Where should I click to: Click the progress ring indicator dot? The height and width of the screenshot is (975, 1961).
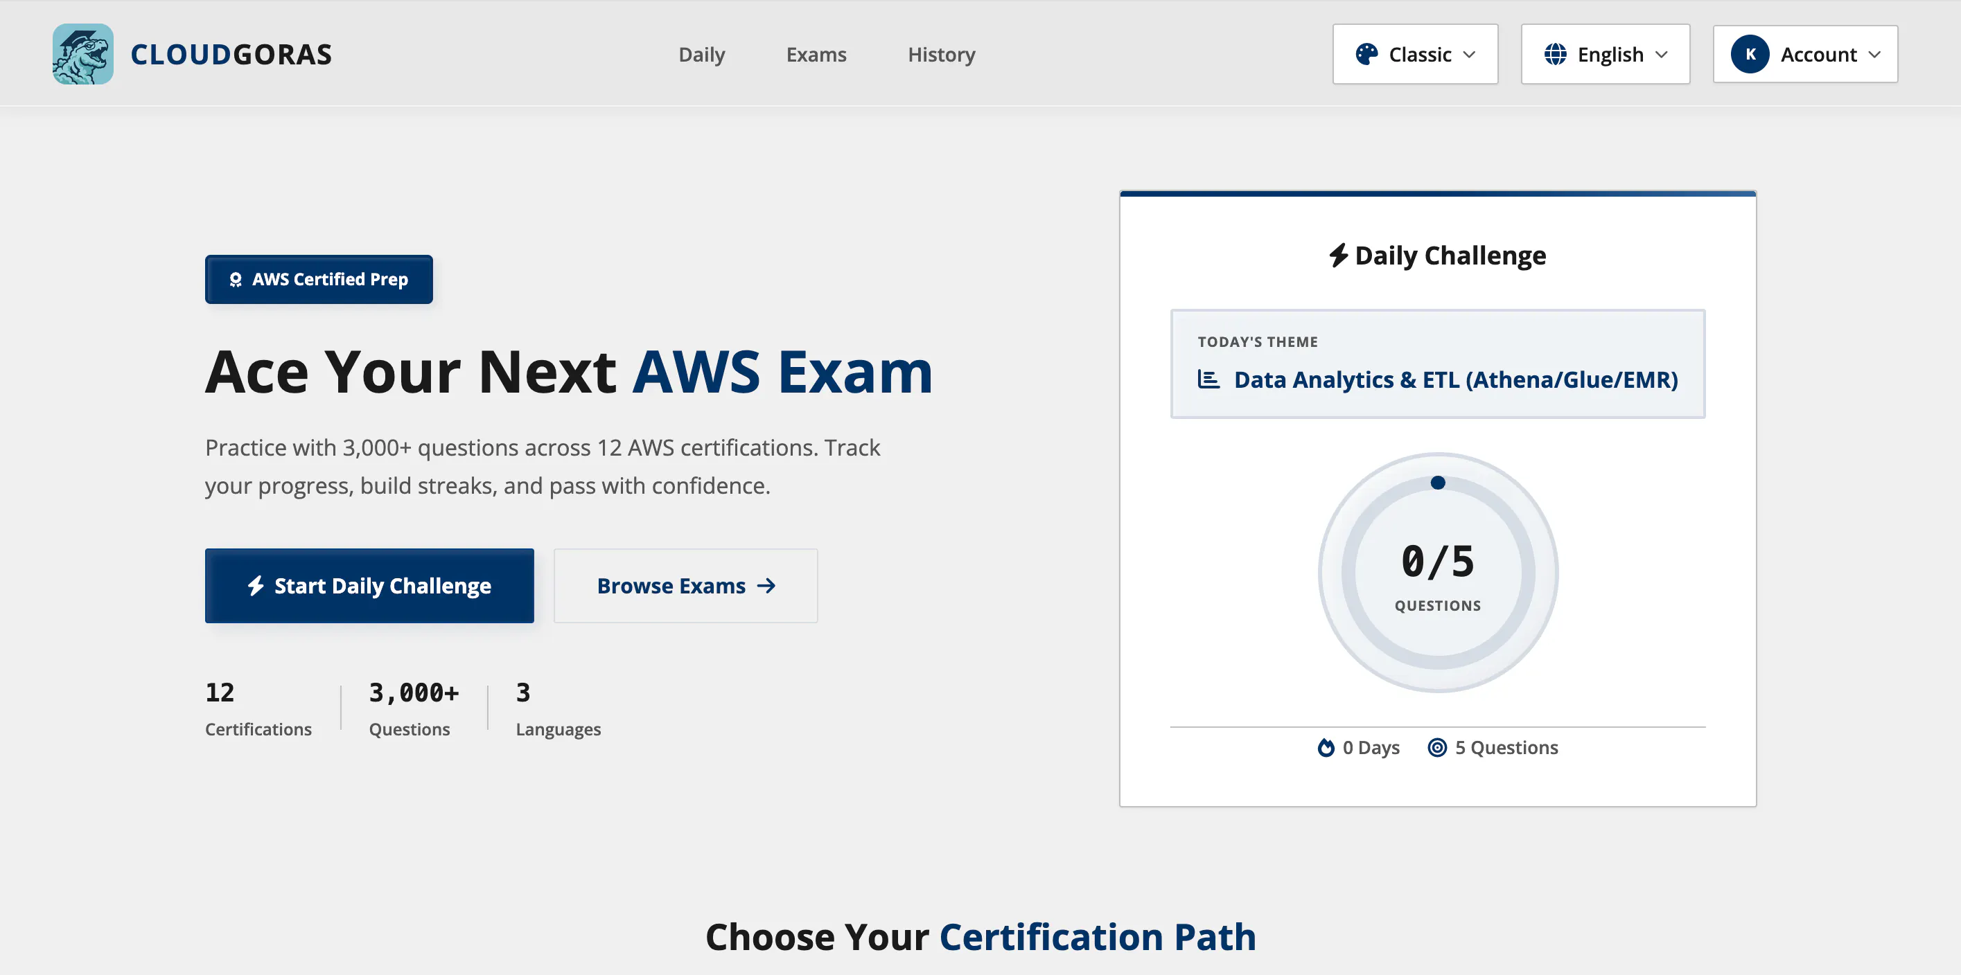(1438, 482)
